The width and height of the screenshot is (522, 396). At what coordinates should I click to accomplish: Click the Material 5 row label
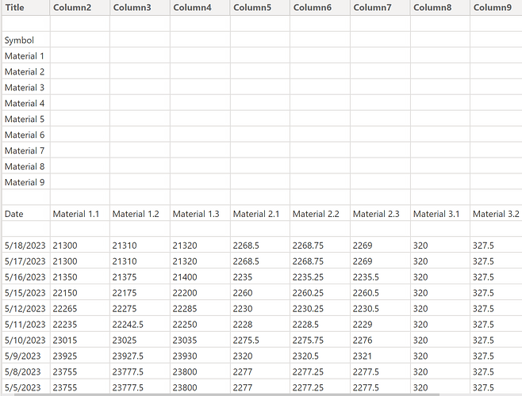point(26,119)
